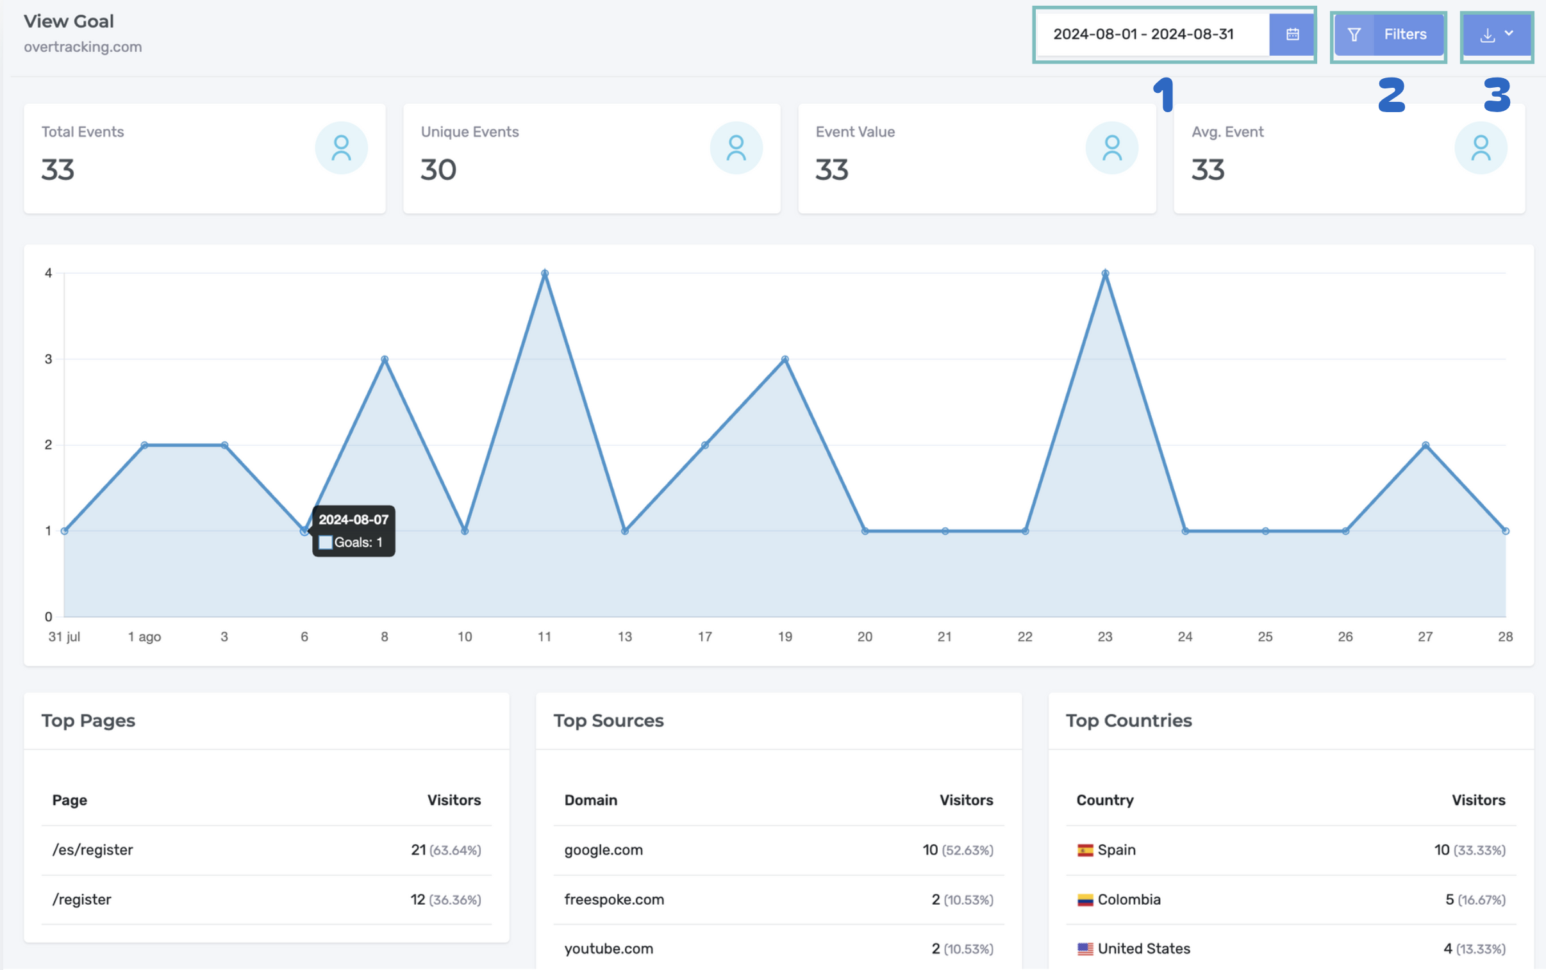The height and width of the screenshot is (970, 1546).
Task: Click the Top Sources heading
Action: (608, 720)
